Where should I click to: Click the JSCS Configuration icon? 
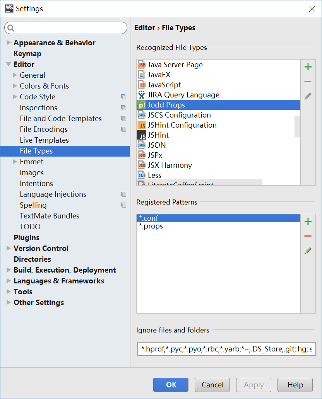point(142,115)
